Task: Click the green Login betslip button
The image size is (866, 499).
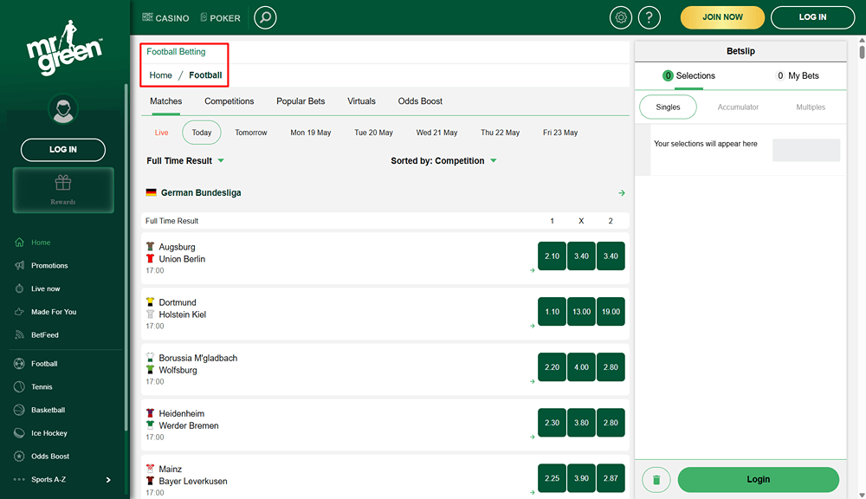Action: (x=759, y=480)
